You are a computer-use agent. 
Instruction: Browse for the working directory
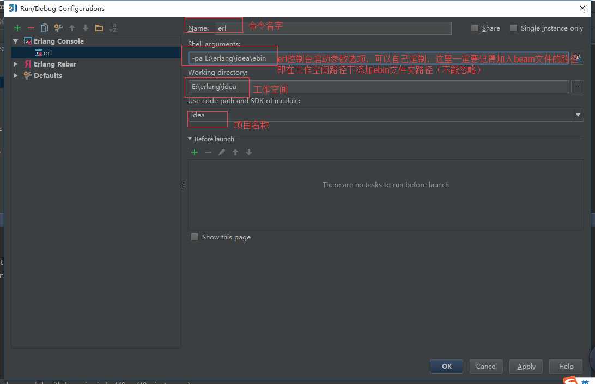point(577,87)
